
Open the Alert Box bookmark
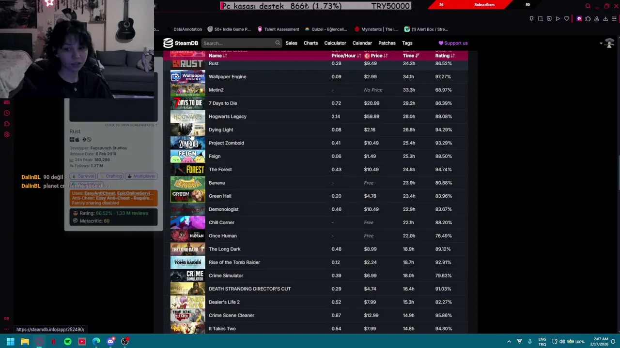[x=426, y=29]
